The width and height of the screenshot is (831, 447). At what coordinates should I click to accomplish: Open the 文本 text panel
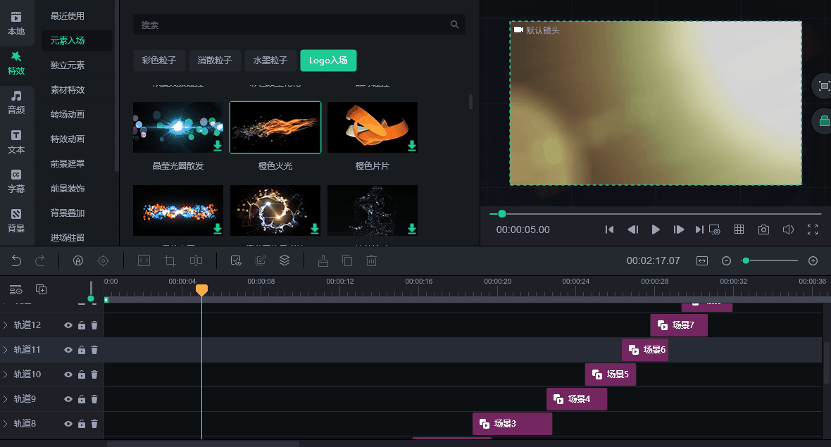pos(16,142)
